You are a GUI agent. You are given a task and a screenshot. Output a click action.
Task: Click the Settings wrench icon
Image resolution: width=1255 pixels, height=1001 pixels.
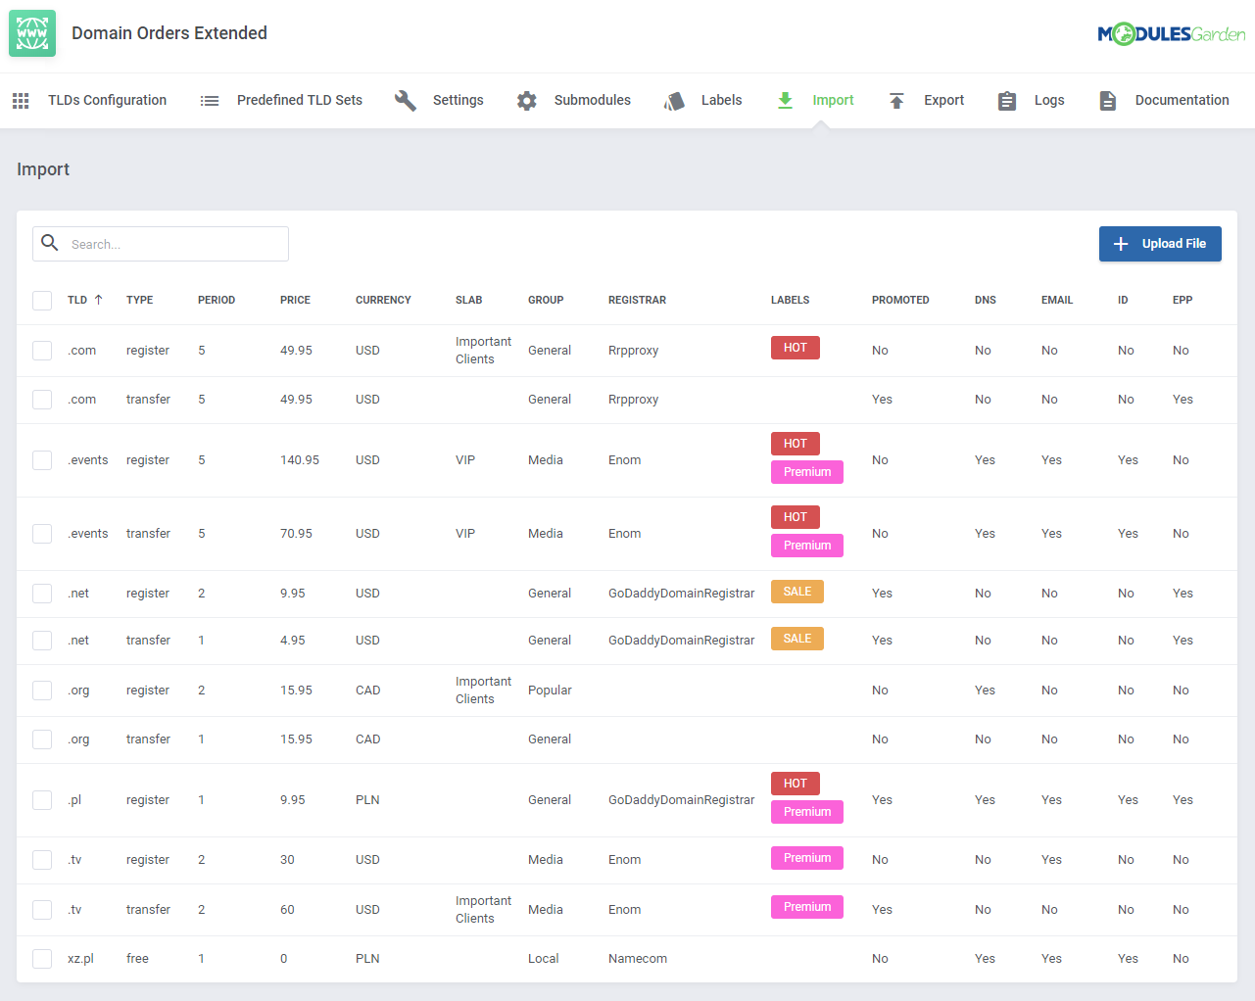point(406,100)
